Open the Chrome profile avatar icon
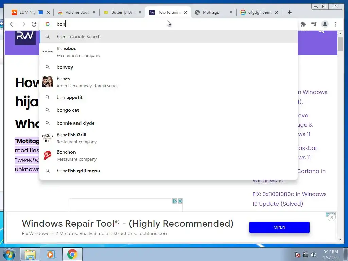The image size is (348, 261). [x=325, y=24]
